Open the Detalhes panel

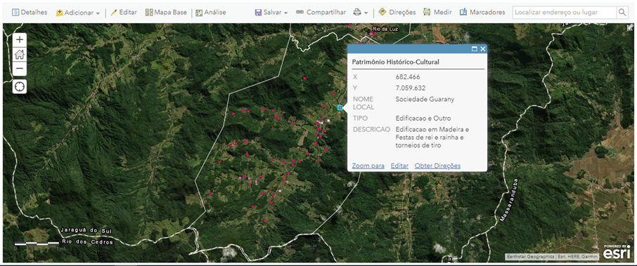coord(30,12)
